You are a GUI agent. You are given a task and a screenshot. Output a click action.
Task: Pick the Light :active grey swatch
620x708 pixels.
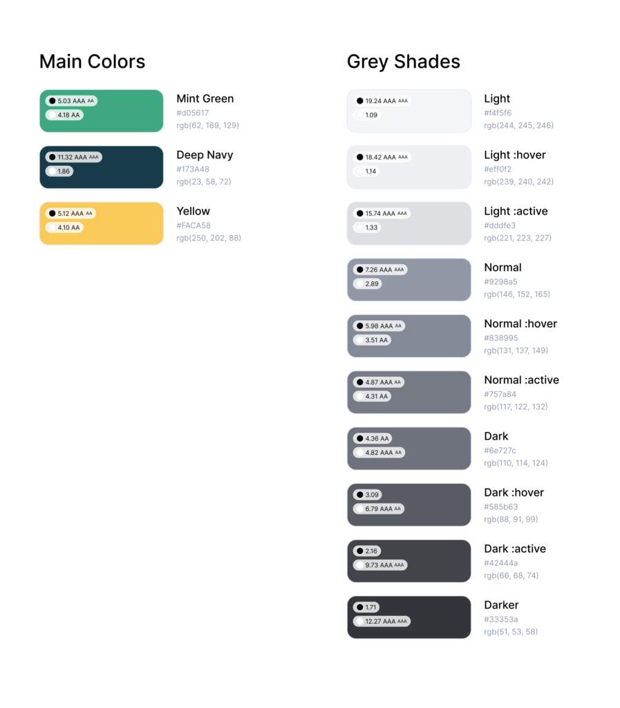408,223
